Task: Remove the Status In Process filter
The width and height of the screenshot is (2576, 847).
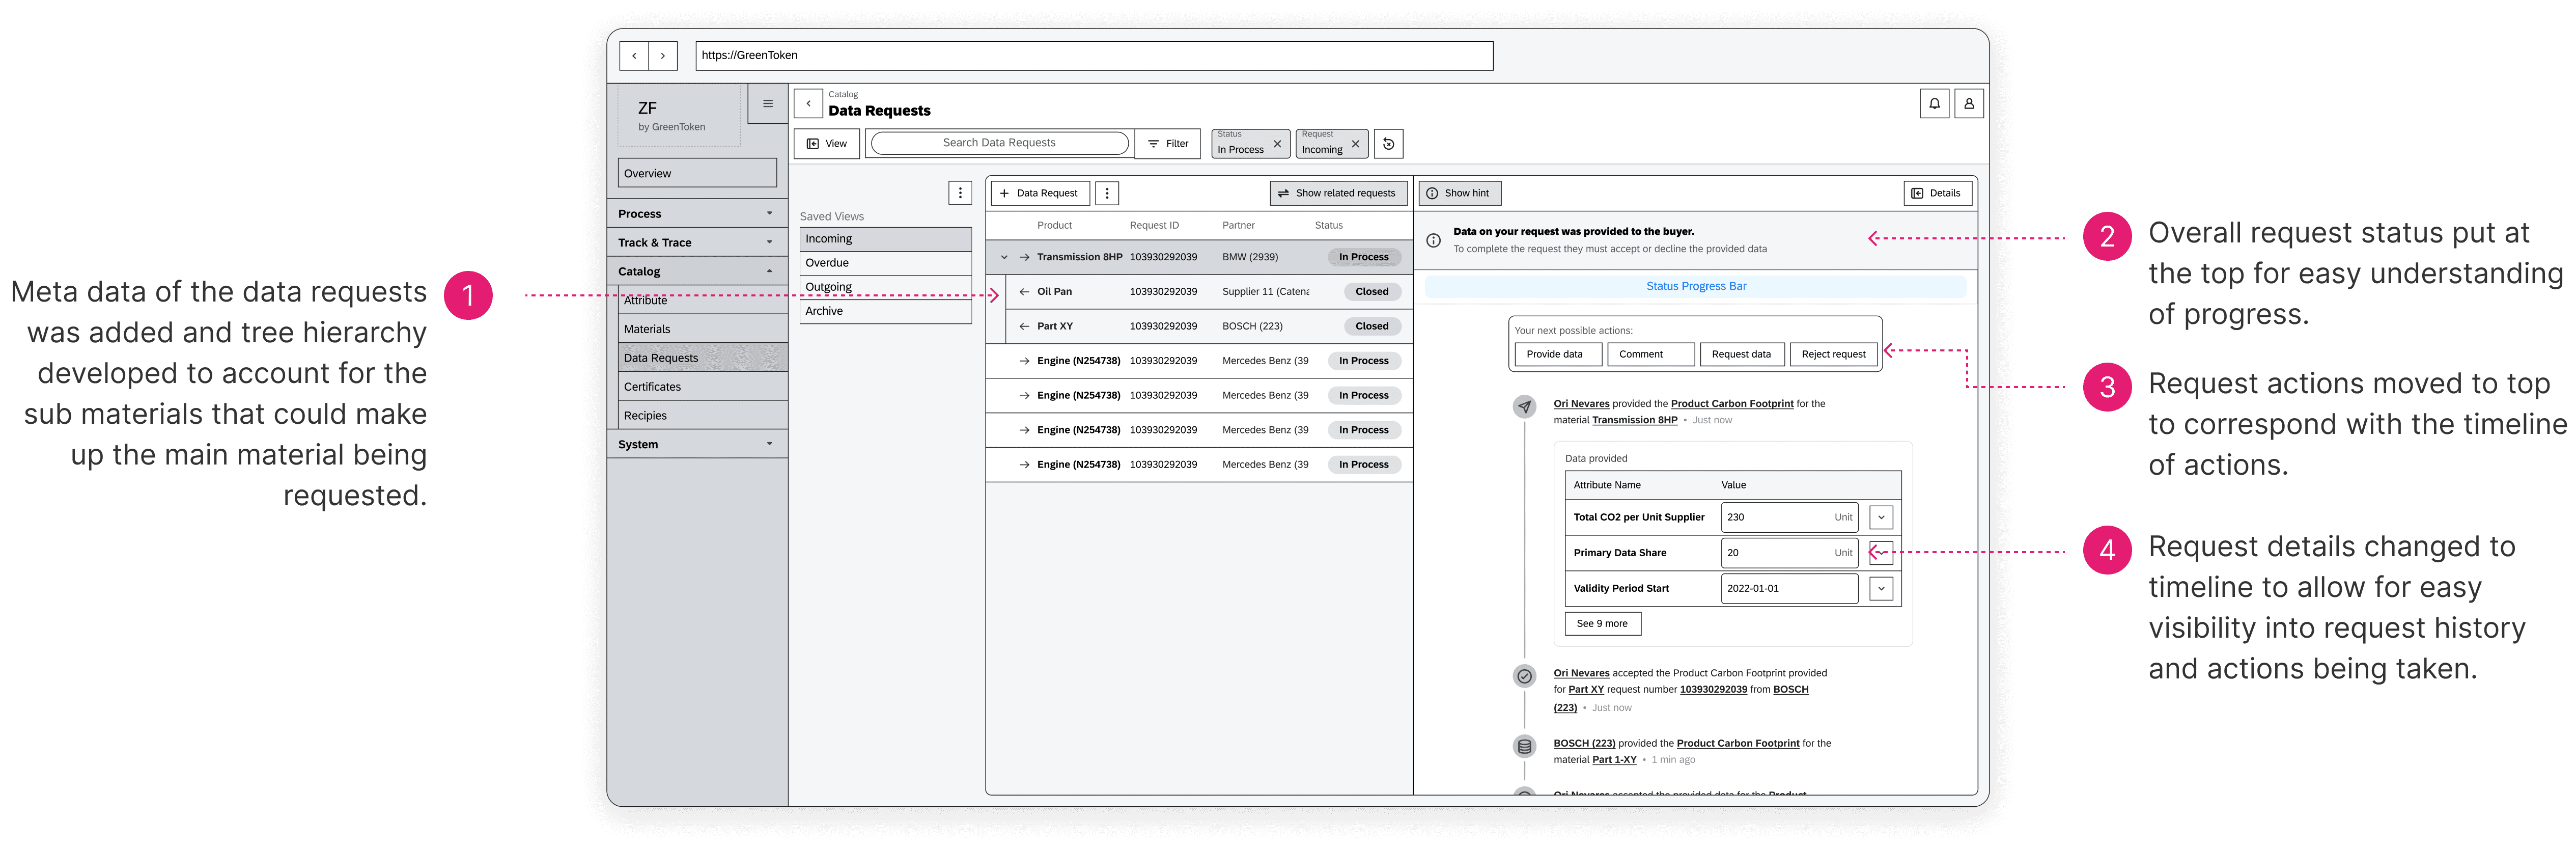Action: click(x=1277, y=144)
